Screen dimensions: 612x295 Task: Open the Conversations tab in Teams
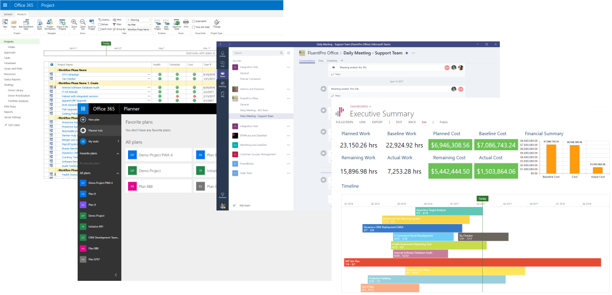point(307,61)
